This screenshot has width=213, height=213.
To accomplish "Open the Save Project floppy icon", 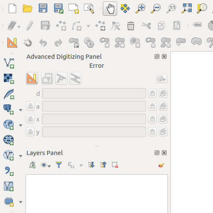I will [x=43, y=8].
